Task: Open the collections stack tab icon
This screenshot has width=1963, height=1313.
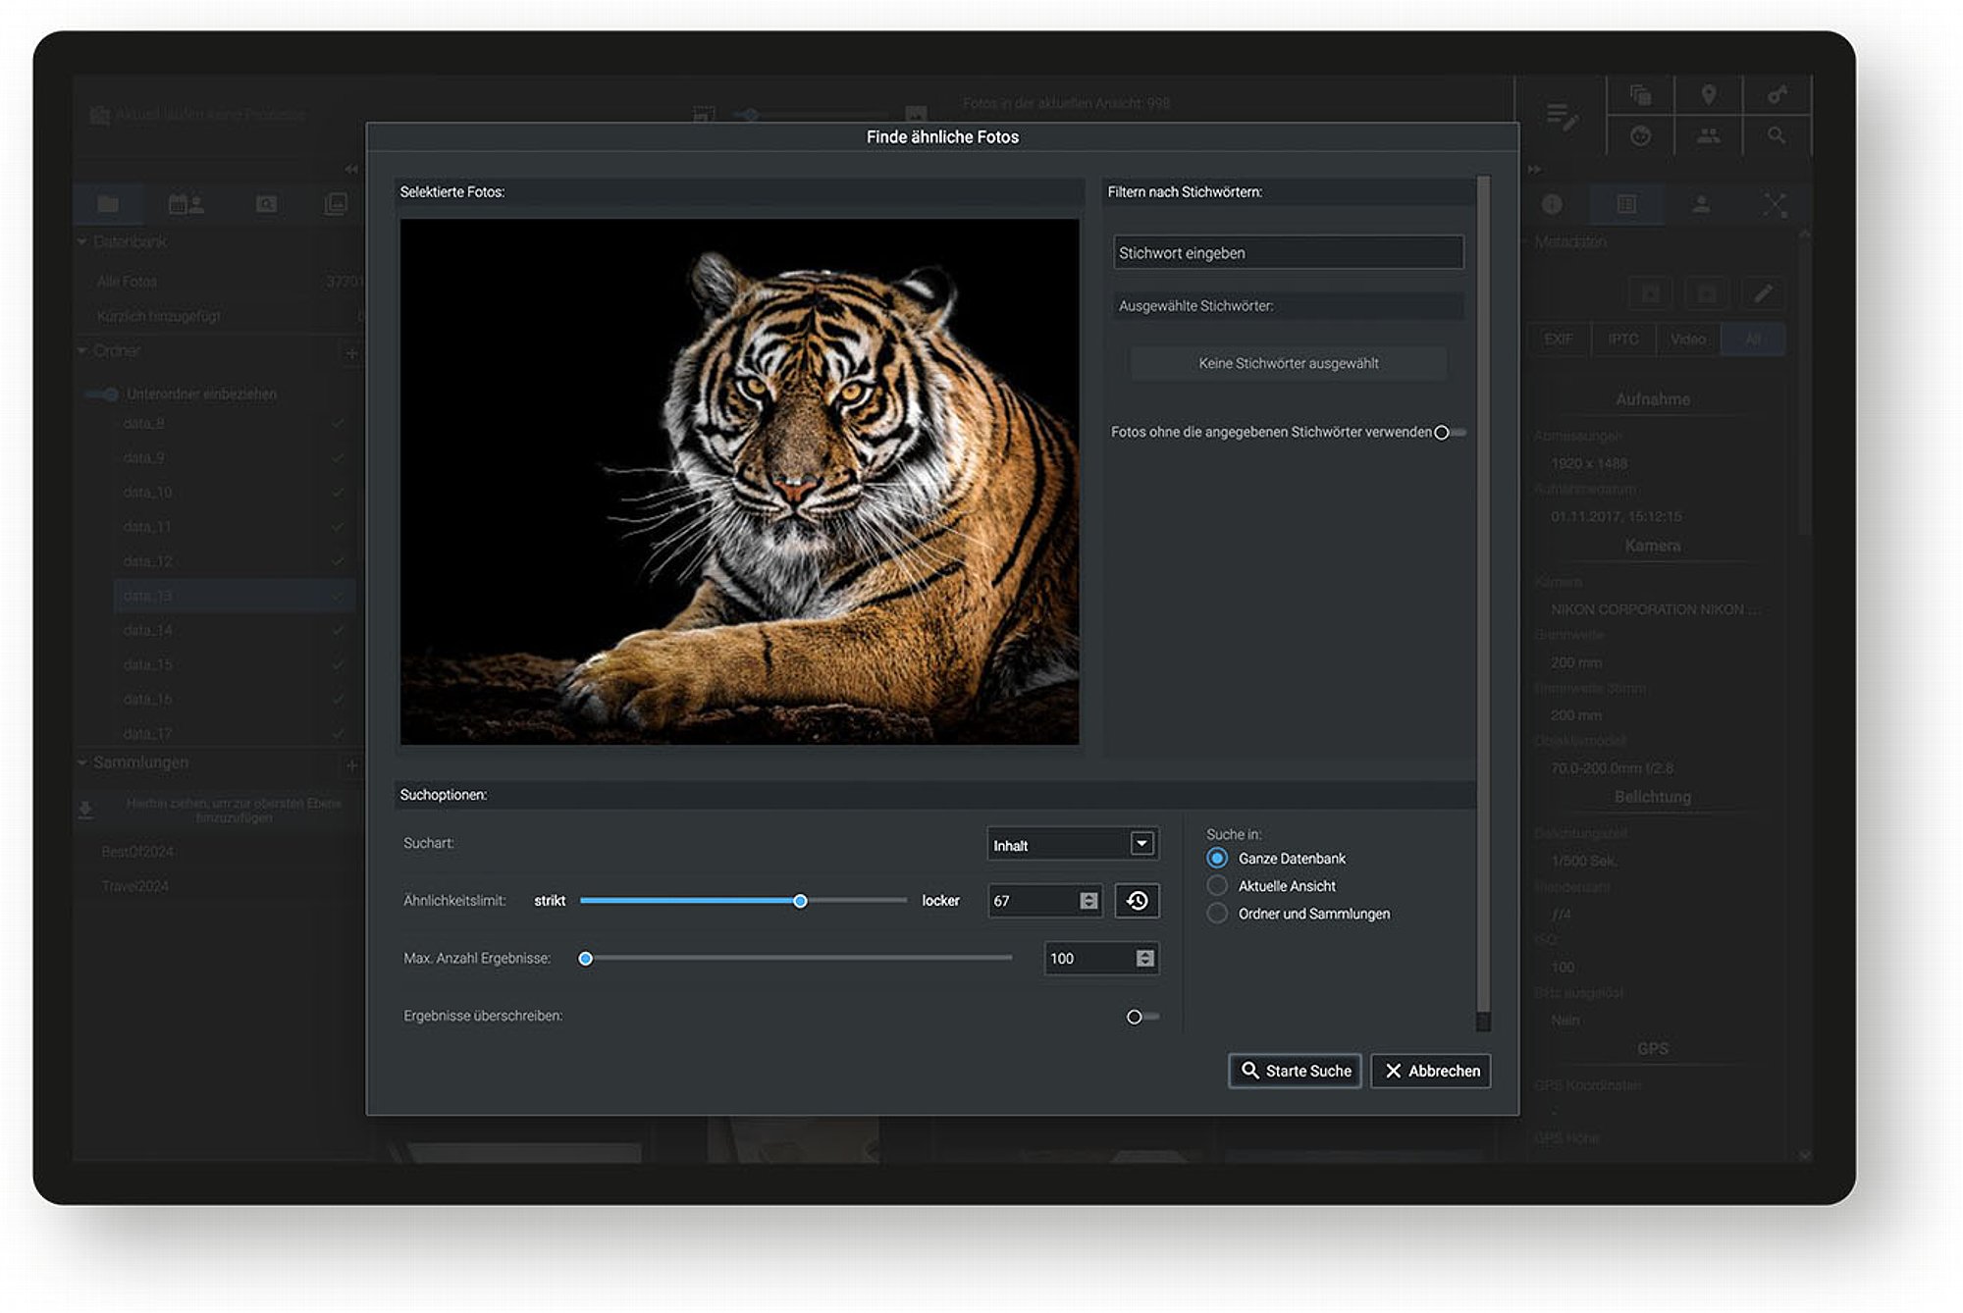Action: [x=336, y=204]
